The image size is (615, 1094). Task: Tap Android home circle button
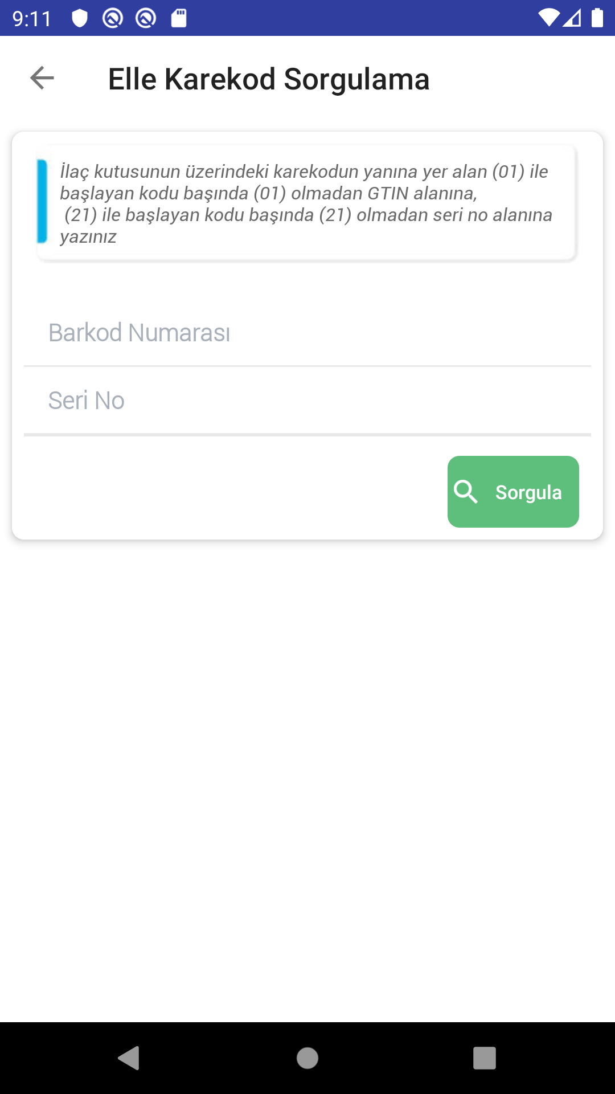[307, 1058]
